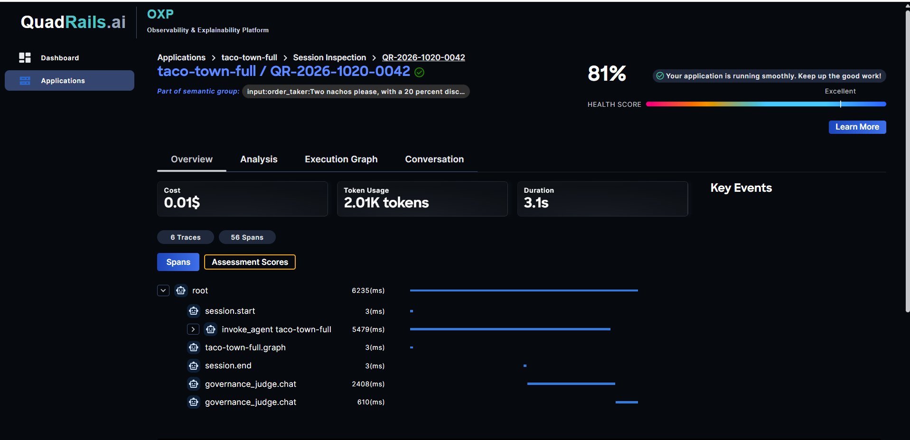Click the QuadRails.ai logo
This screenshot has width=910, height=440.
pos(73,22)
